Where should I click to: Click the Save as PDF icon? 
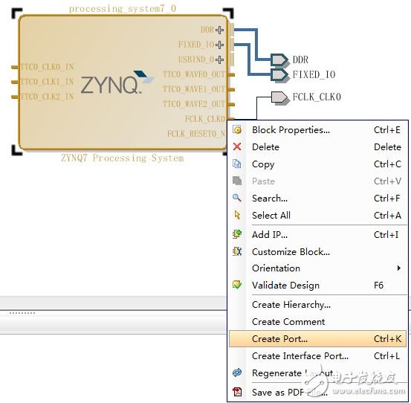coord(237,392)
